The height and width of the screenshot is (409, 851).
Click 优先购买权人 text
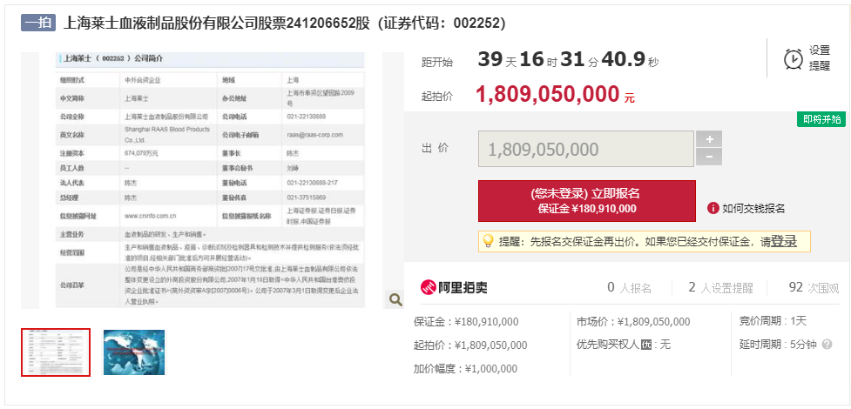pos(607,345)
